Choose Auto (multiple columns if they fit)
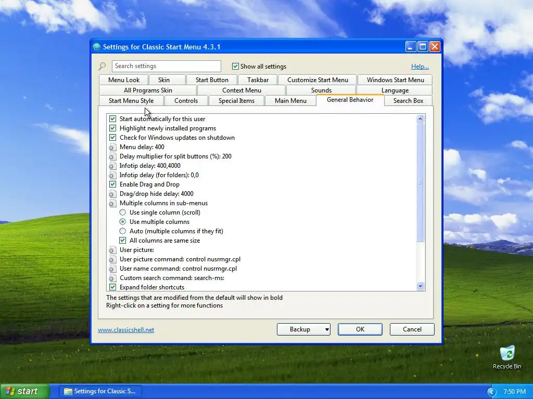 [x=123, y=231]
